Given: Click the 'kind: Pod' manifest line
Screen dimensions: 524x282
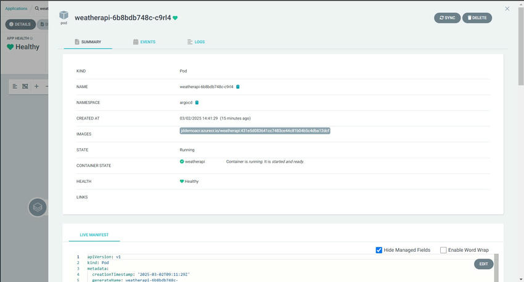Looking at the screenshot, I should pos(98,263).
